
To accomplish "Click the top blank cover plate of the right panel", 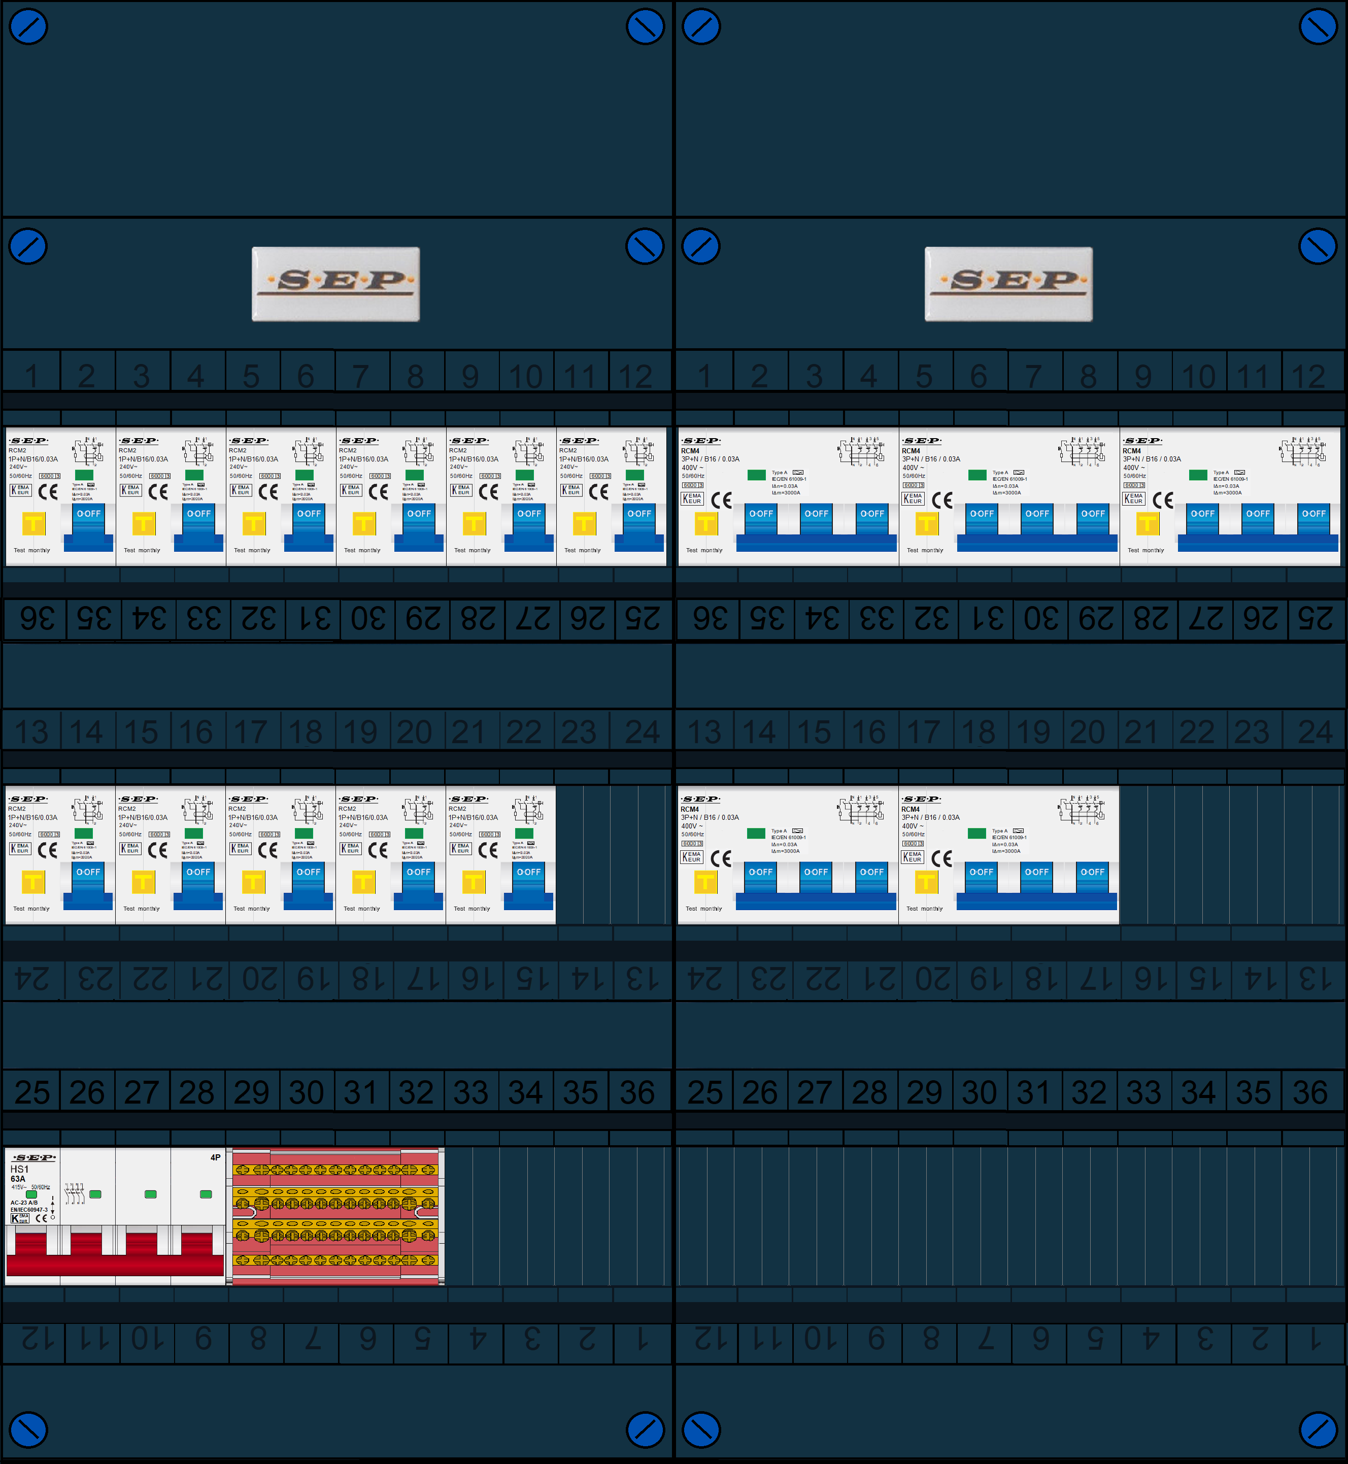I will click(x=1010, y=110).
